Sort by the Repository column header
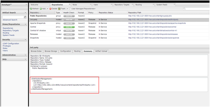This screenshot has width=210, height=107. coord(42,13)
